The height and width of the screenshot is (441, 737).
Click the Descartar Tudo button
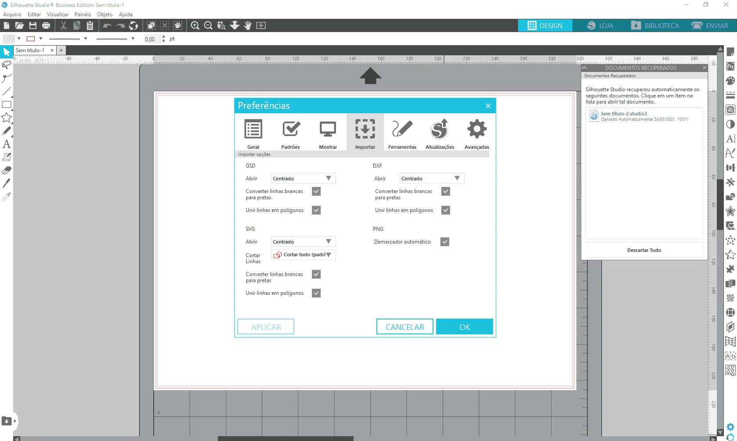point(644,250)
